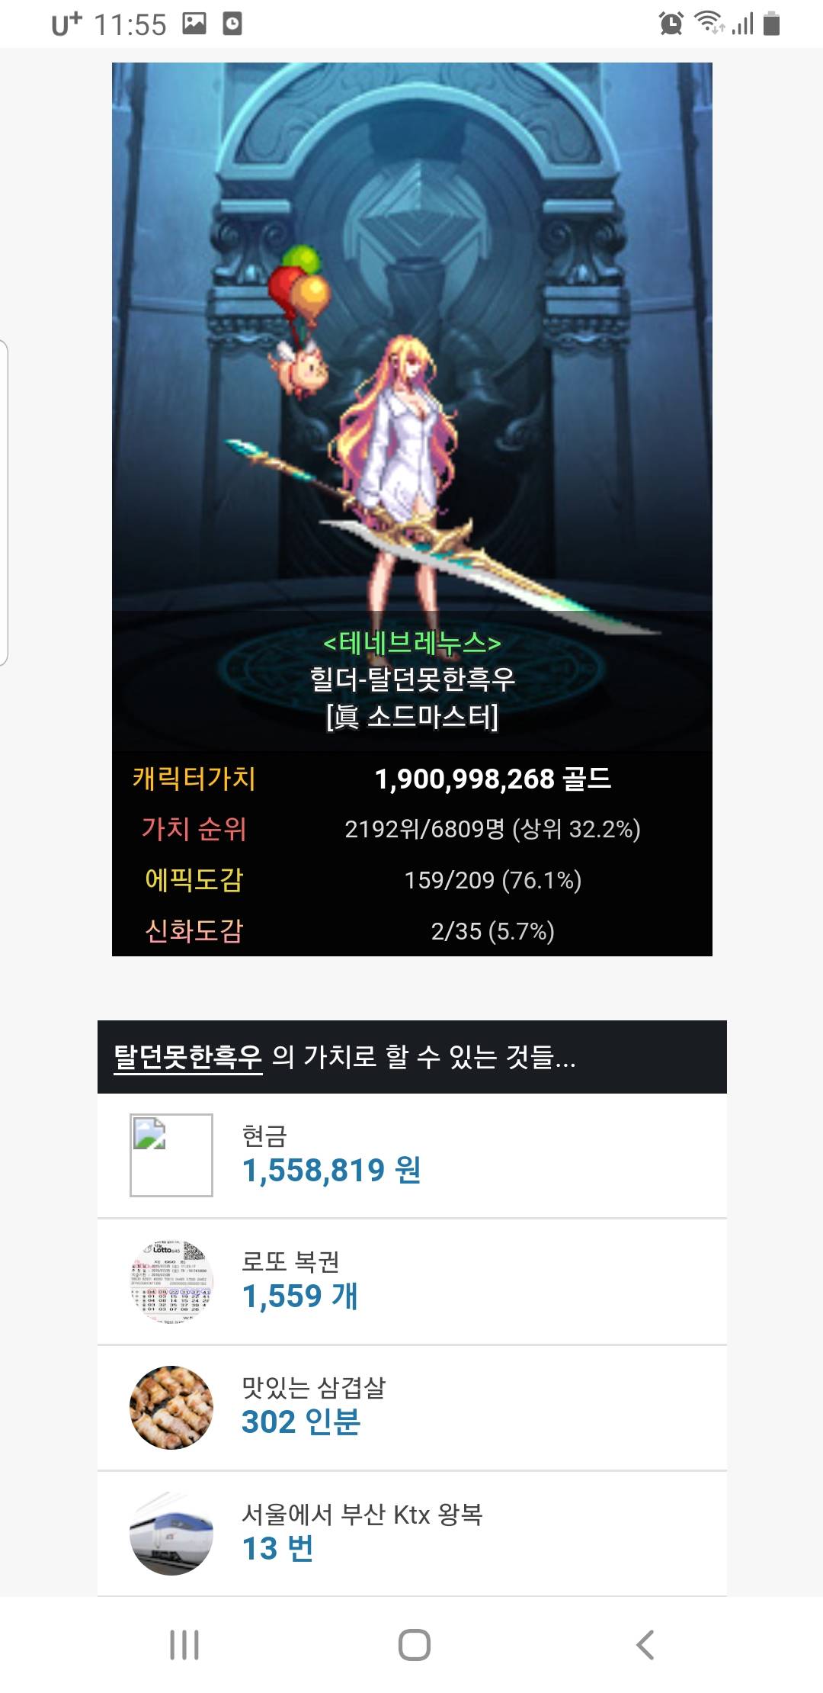Viewport: 823px width, 1693px height.
Task: Open the KTX train thumbnail
Action: [171, 1534]
